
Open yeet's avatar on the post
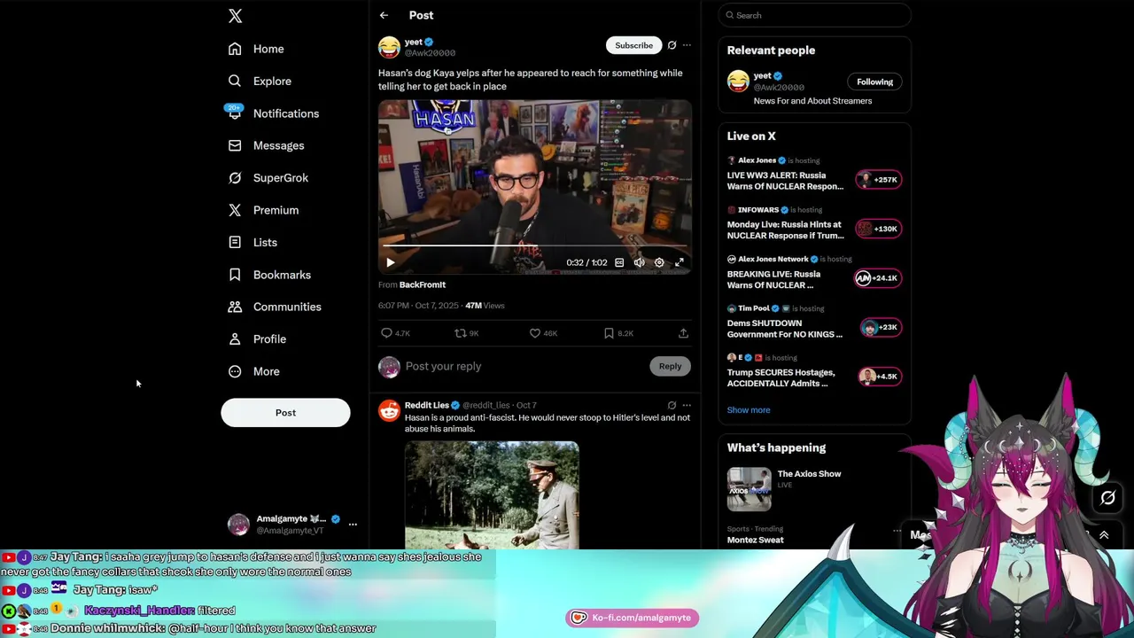point(389,47)
